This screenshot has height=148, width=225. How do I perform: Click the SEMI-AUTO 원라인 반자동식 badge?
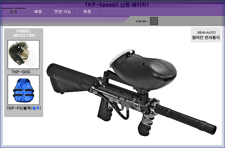(206, 35)
